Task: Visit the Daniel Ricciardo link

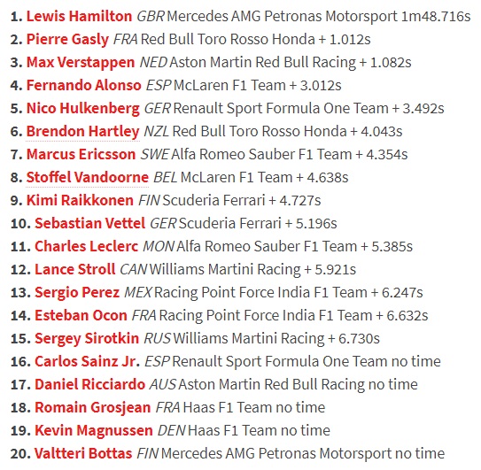Action: [x=89, y=384]
